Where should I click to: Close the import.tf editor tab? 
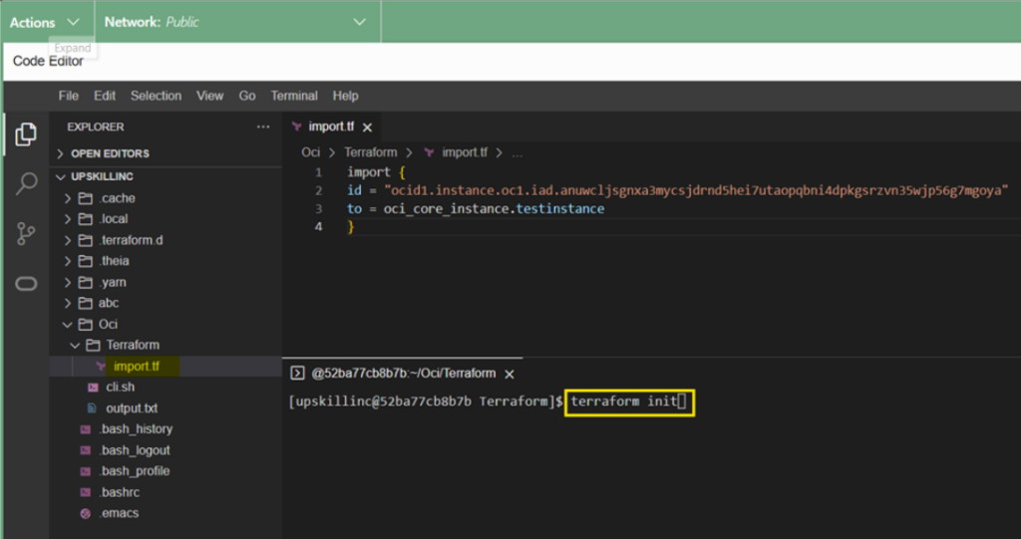click(x=367, y=128)
